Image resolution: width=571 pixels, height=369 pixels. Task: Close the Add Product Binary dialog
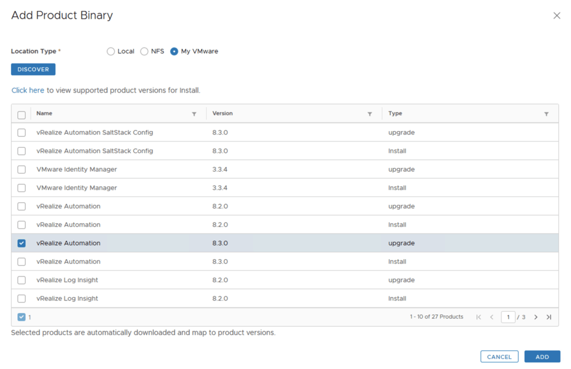(557, 16)
